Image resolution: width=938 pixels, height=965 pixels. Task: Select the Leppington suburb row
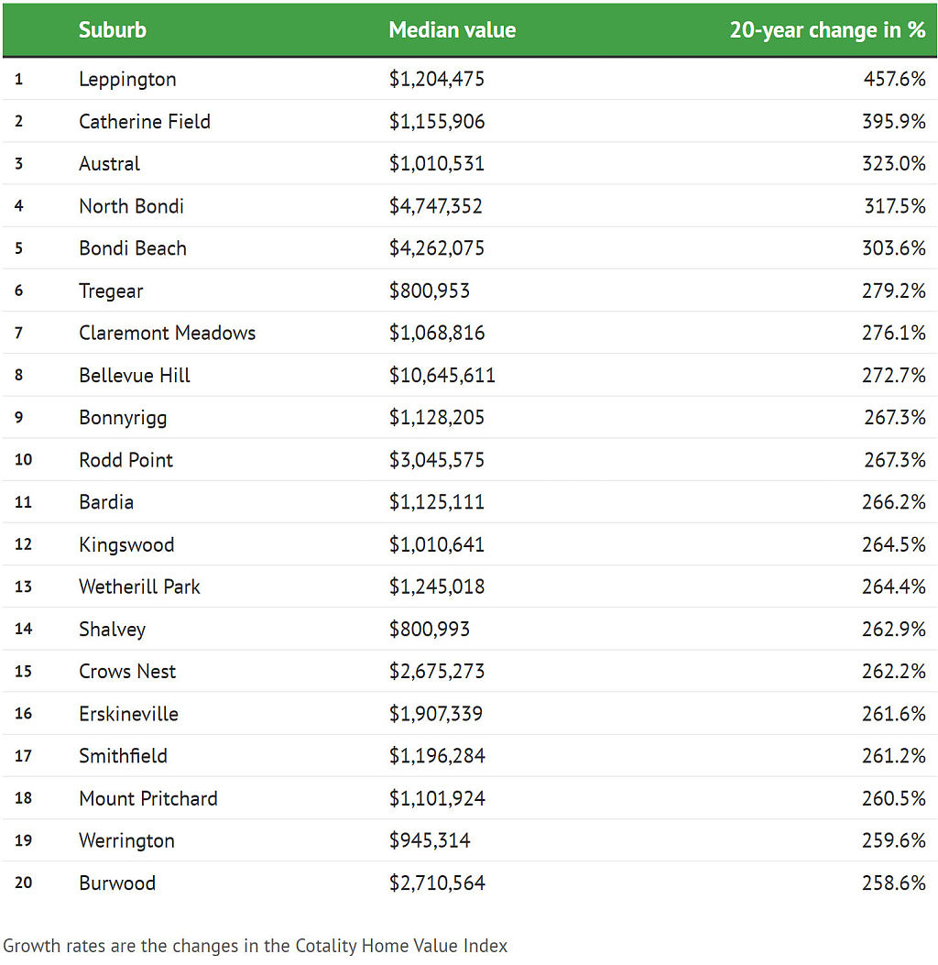470,79
